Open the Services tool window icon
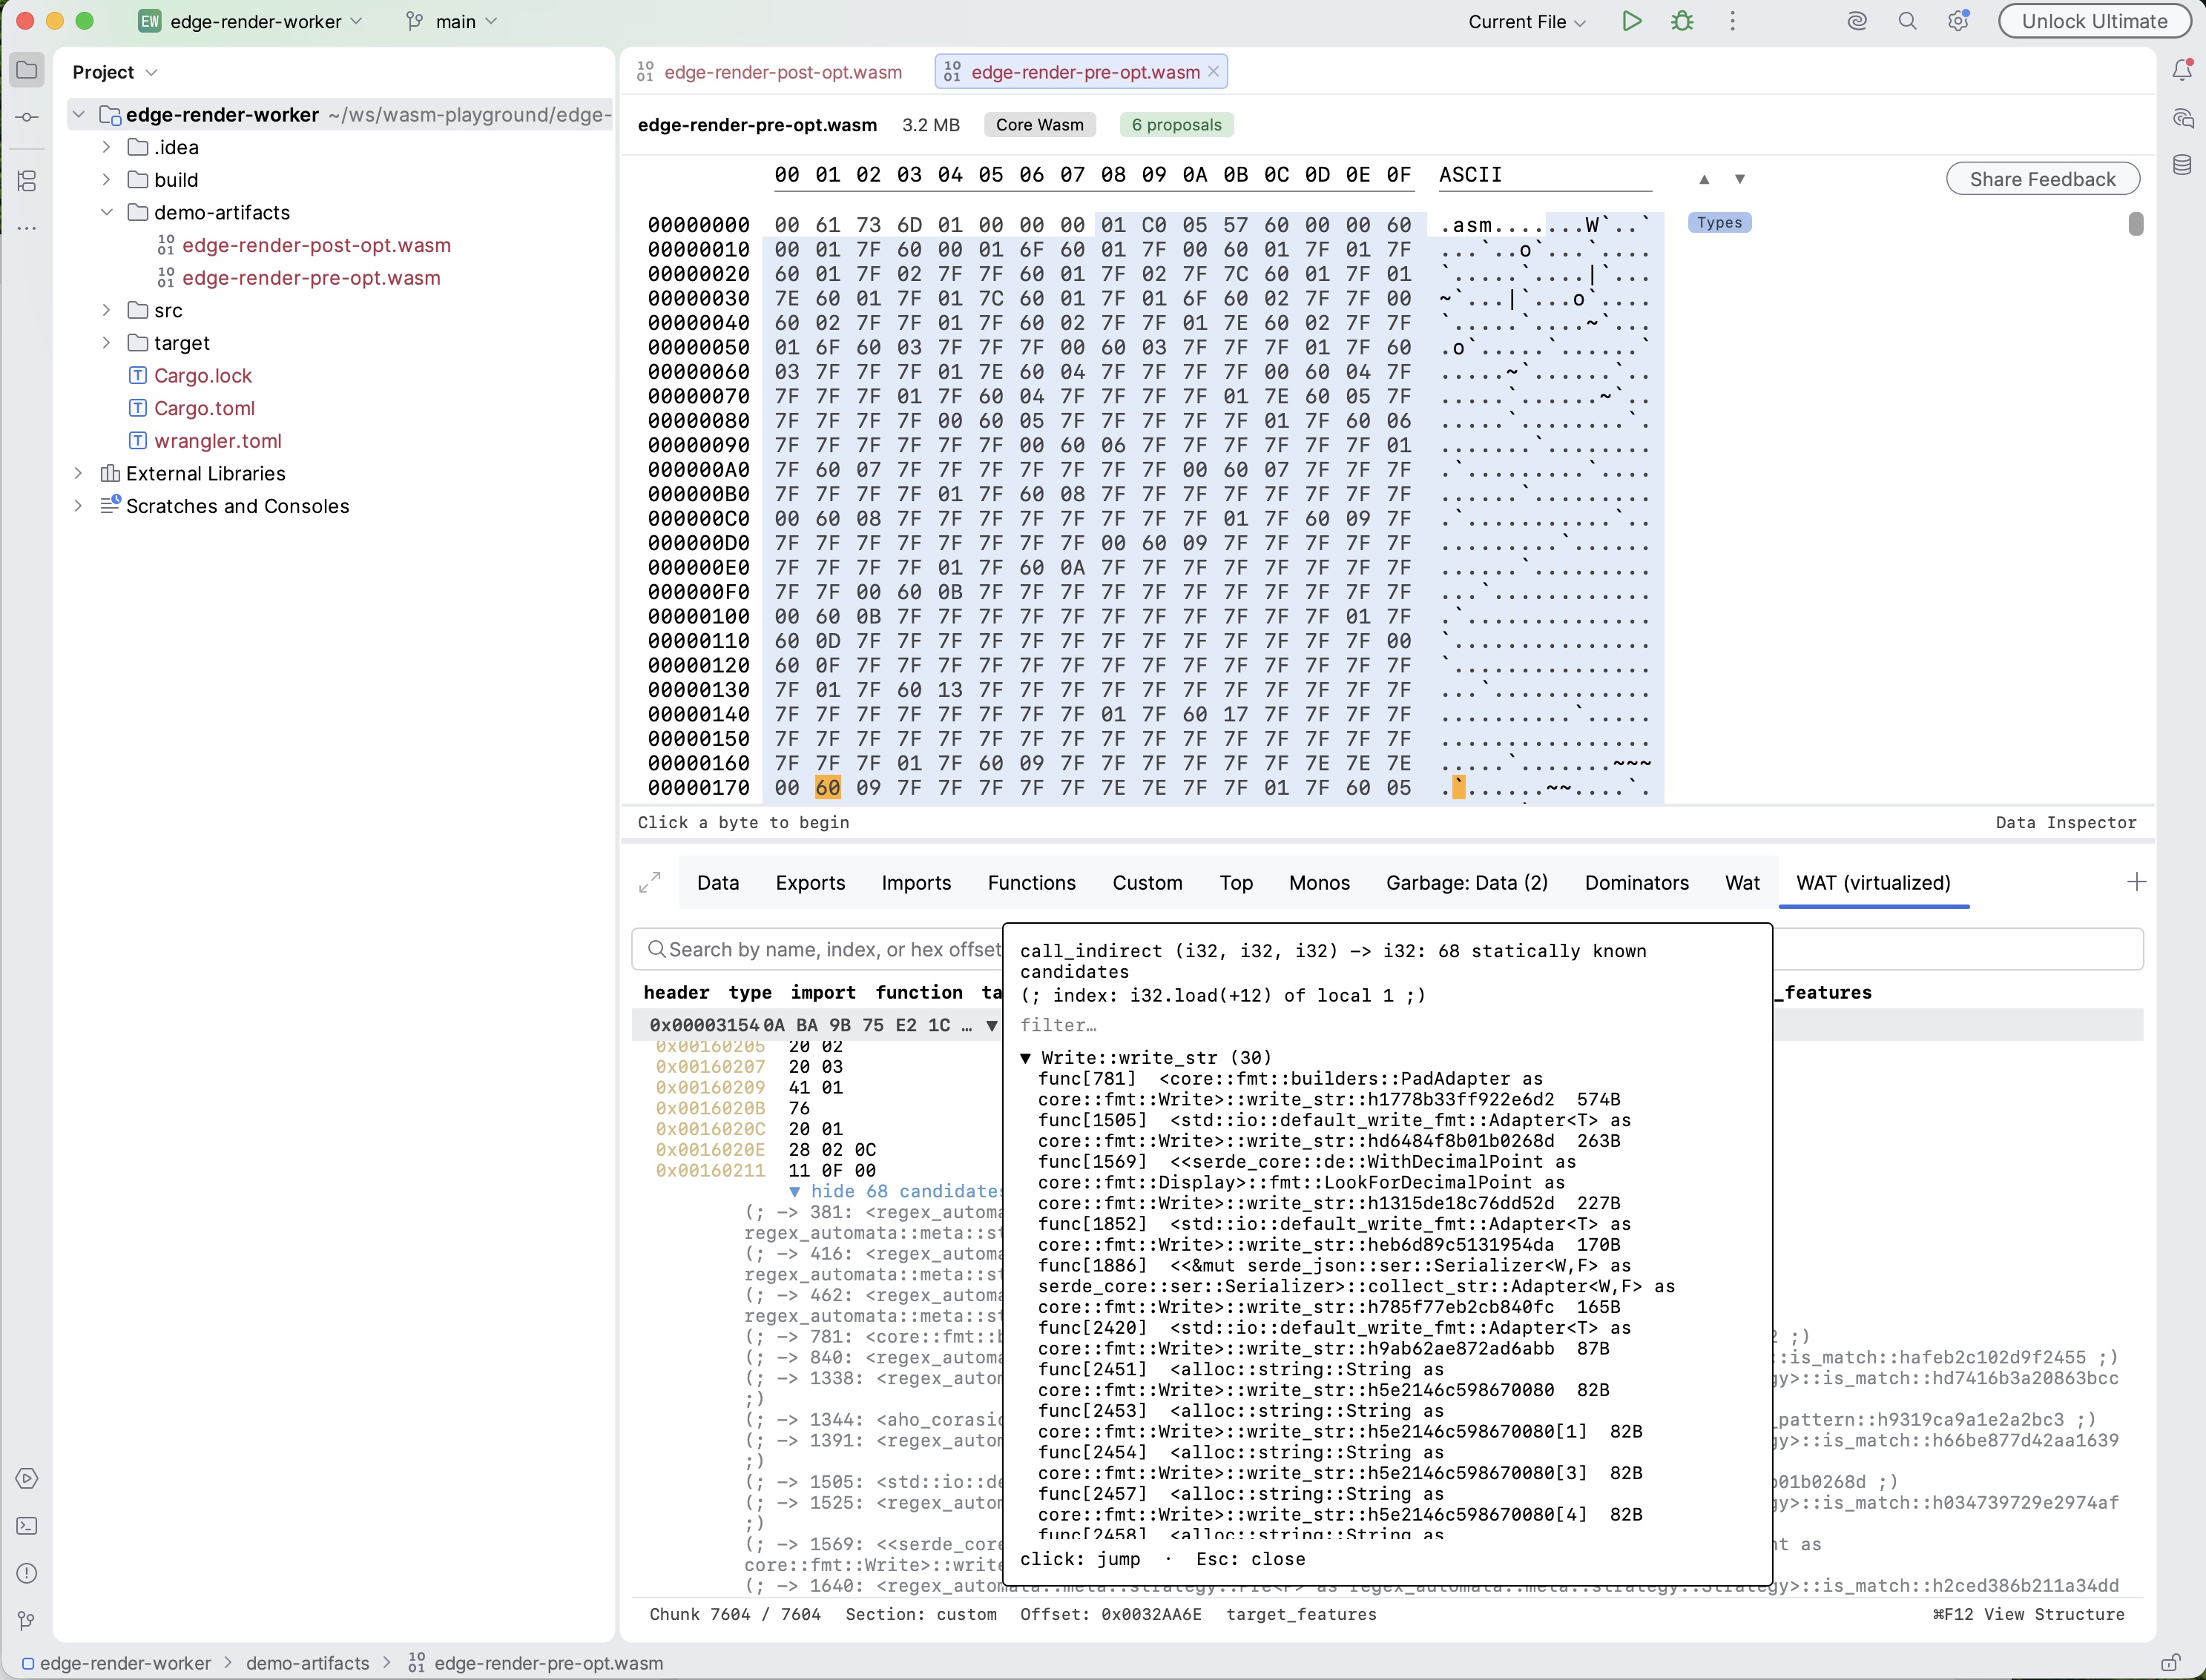This screenshot has width=2206, height=1680. pos(27,1478)
